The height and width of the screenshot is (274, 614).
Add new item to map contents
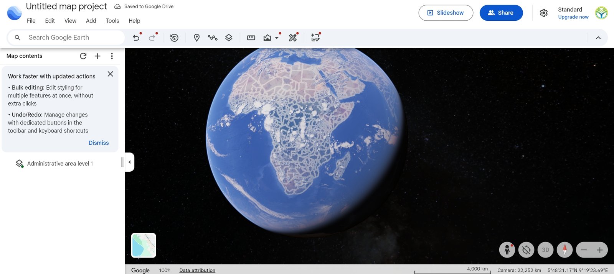coord(97,56)
